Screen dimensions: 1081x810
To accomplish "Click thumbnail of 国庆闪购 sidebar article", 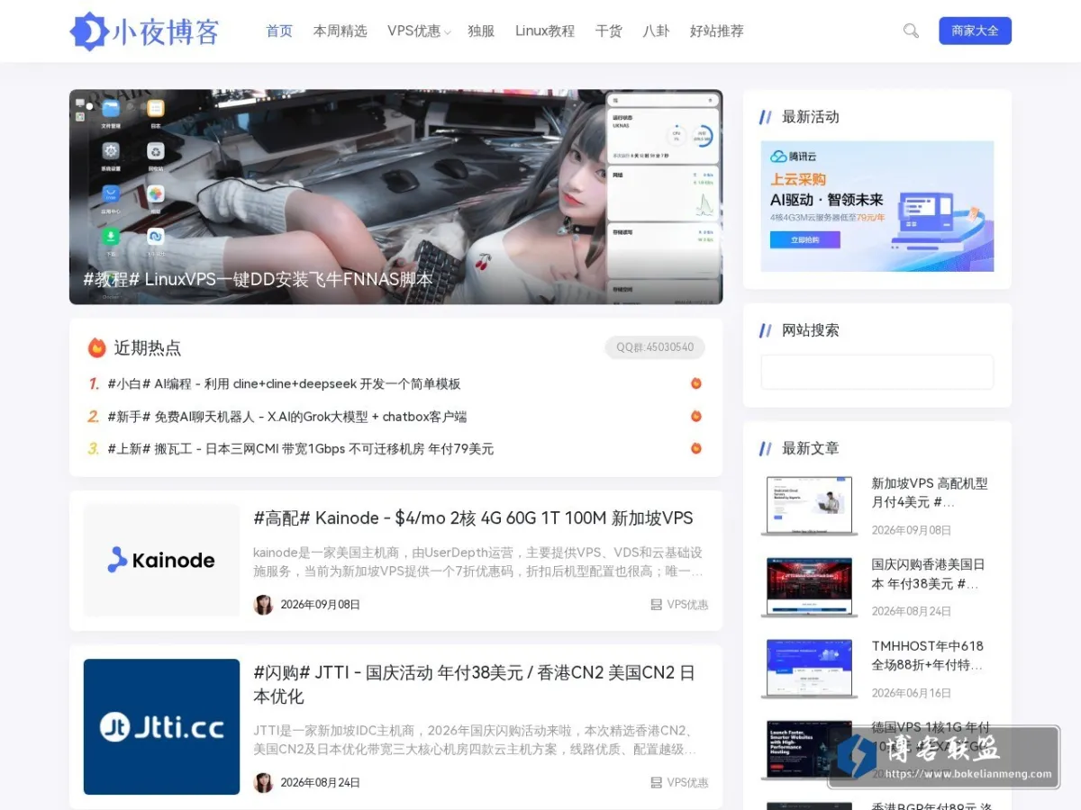I will pyautogui.click(x=809, y=587).
